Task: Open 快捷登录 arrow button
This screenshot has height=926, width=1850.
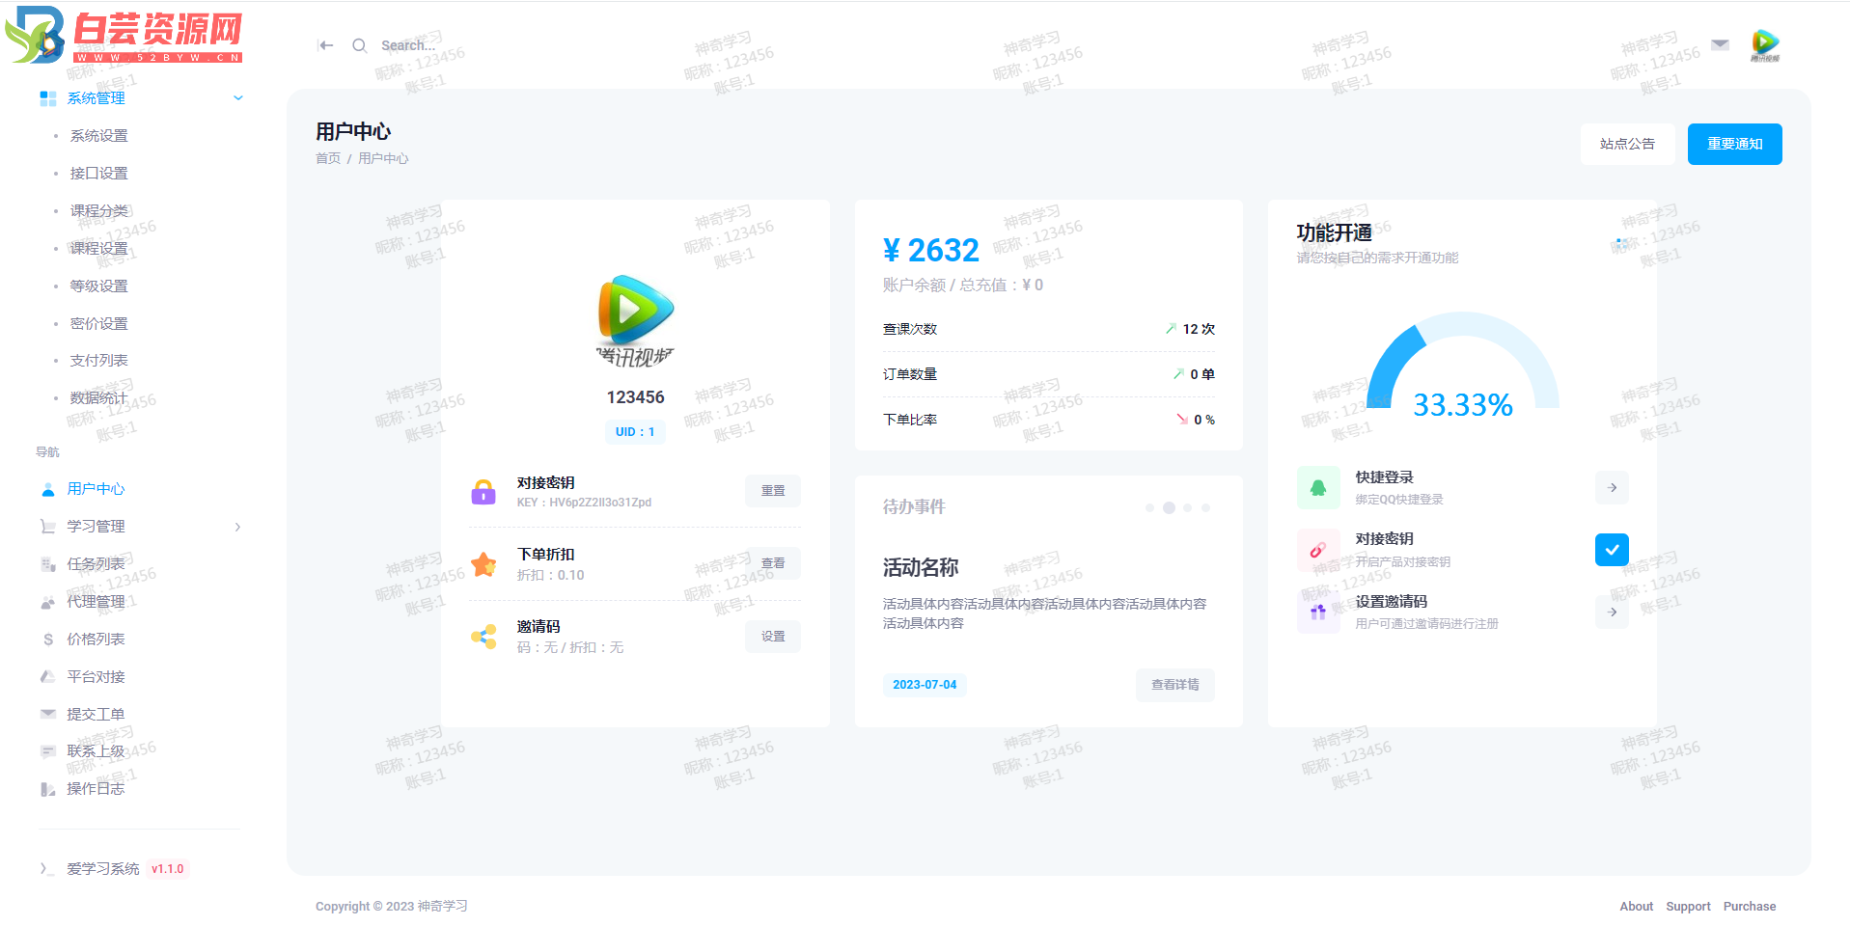Action: point(1612,488)
